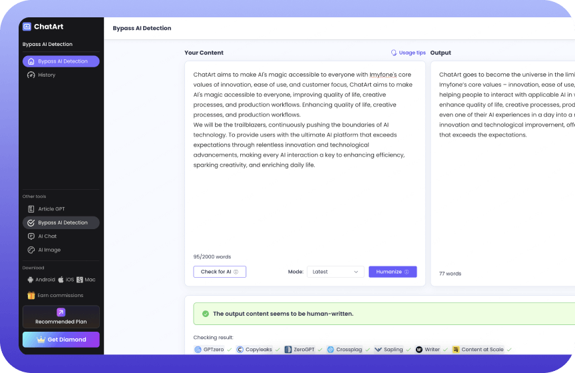Click the Check for AI button

220,272
